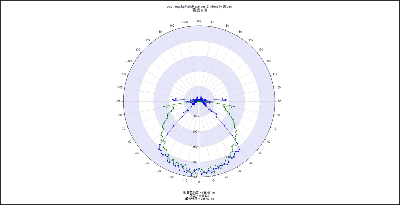This screenshot has width=400, height=205.
Task: Click the '110' angle label
Action: tap(275, 74)
